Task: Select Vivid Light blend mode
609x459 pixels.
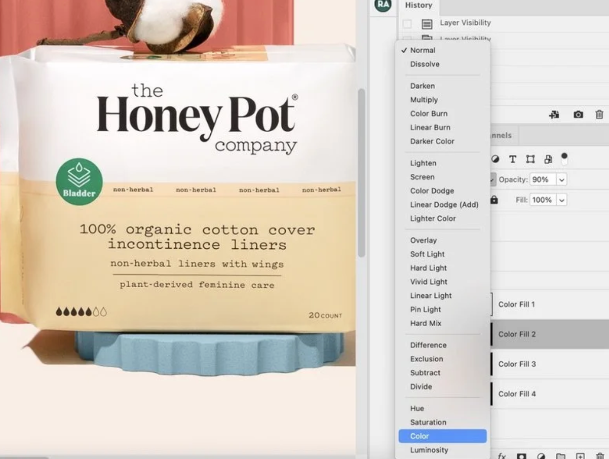Action: (442, 282)
